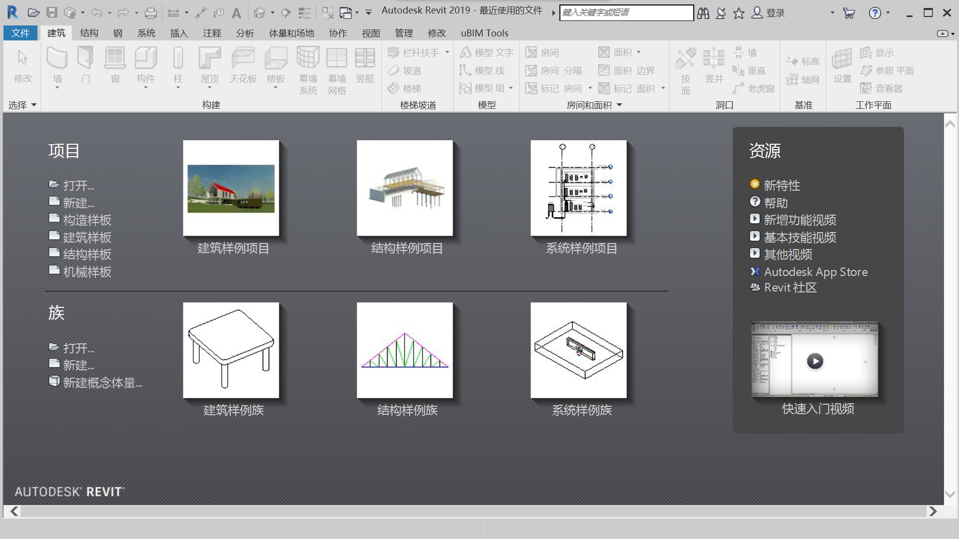Switch to the 结构 ribbon tab
Screen dimensions: 959x539
point(89,33)
